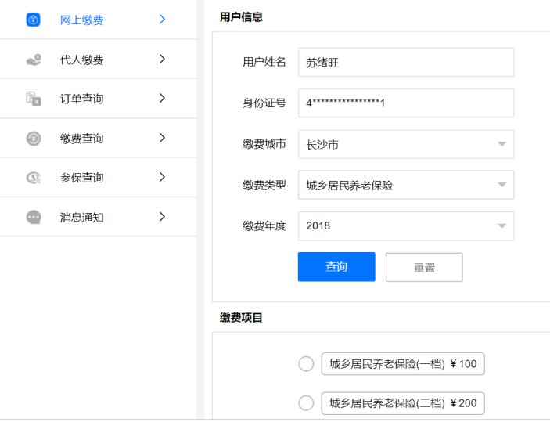Image resolution: width=550 pixels, height=422 pixels.
Task: Expand the chevron next to 代人缴费
Action: pos(162,59)
